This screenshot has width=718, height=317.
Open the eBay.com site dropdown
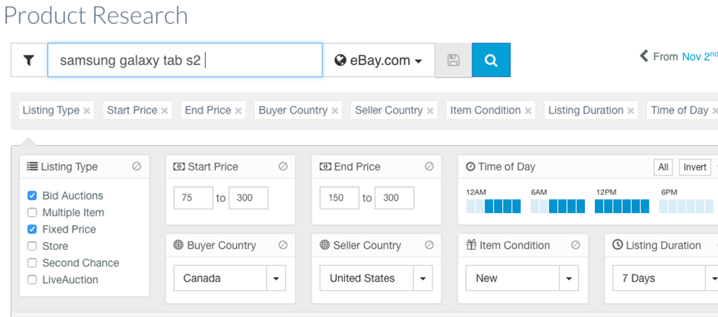379,60
